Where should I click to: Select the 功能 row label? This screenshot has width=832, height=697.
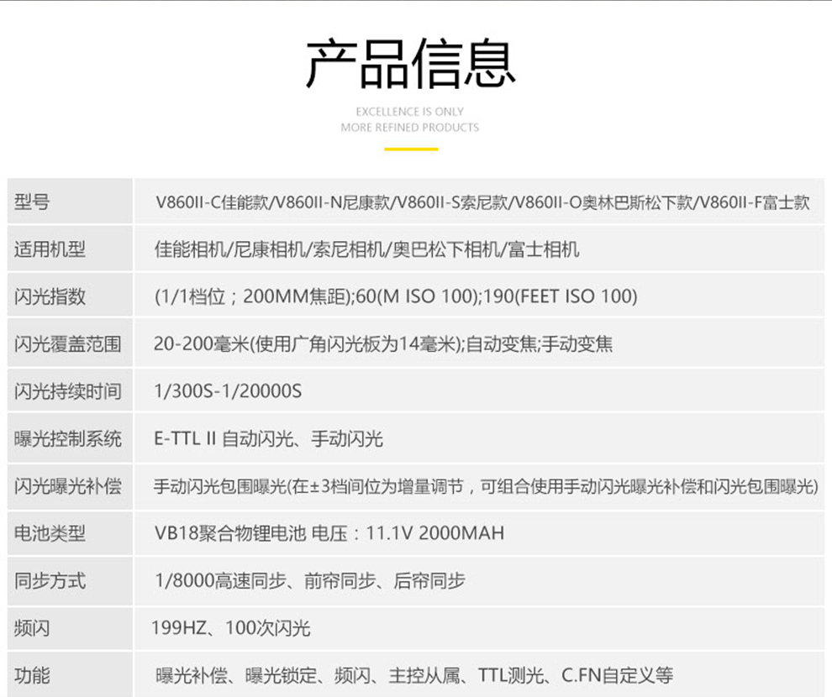tap(32, 675)
